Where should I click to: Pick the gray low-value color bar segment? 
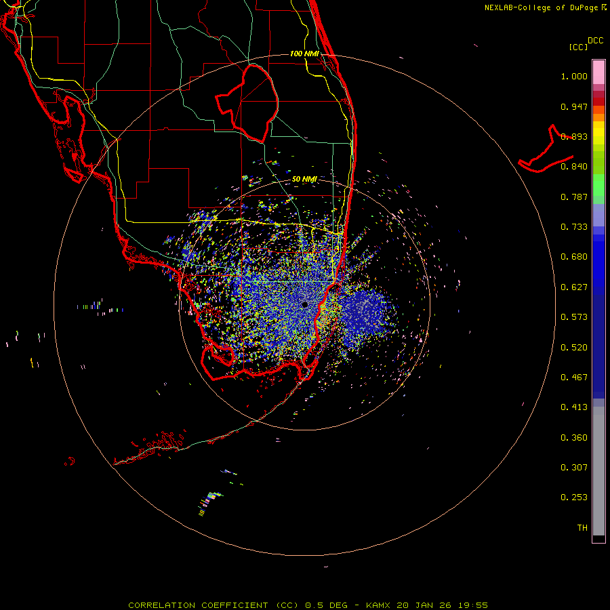pyautogui.click(x=598, y=471)
